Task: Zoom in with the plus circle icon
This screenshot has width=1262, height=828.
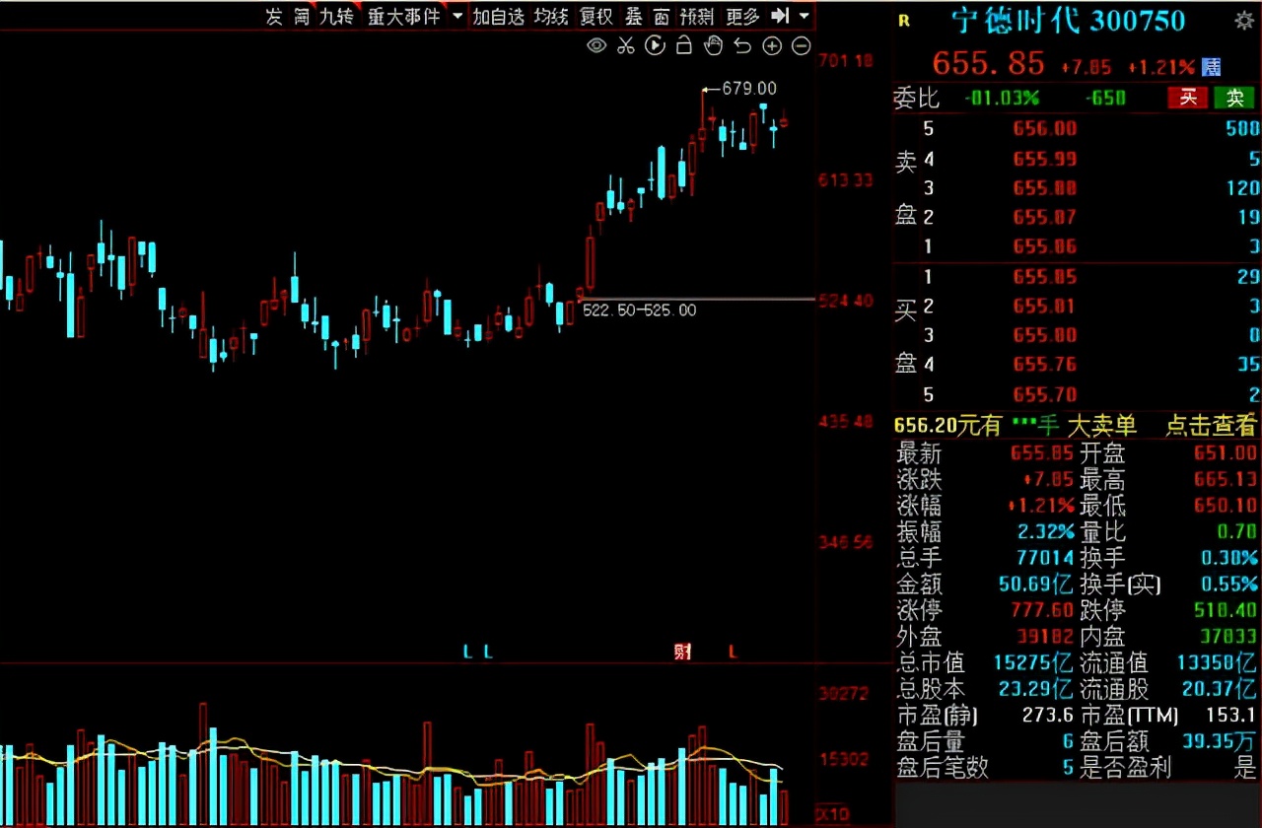Action: click(x=772, y=45)
